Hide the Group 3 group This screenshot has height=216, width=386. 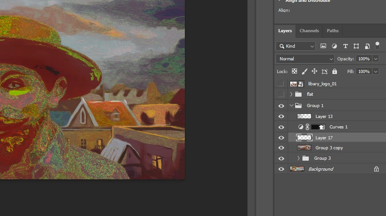pos(281,158)
